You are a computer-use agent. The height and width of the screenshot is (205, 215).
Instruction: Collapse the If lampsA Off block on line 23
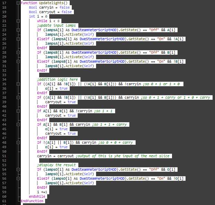pyautogui.click(x=18, y=30)
